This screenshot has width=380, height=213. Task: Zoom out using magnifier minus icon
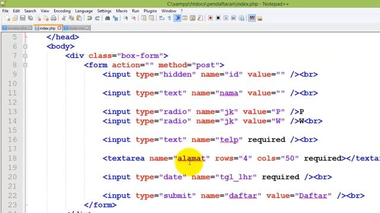(133, 18)
